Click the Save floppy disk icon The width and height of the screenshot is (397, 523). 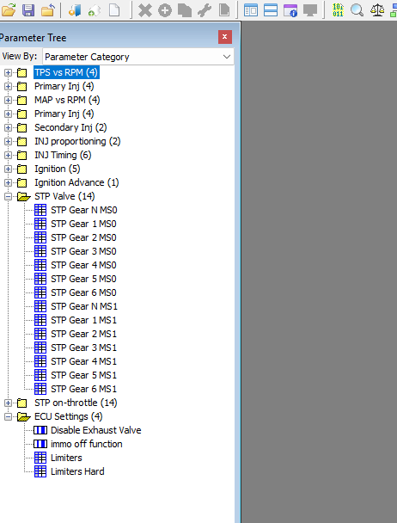point(28,10)
